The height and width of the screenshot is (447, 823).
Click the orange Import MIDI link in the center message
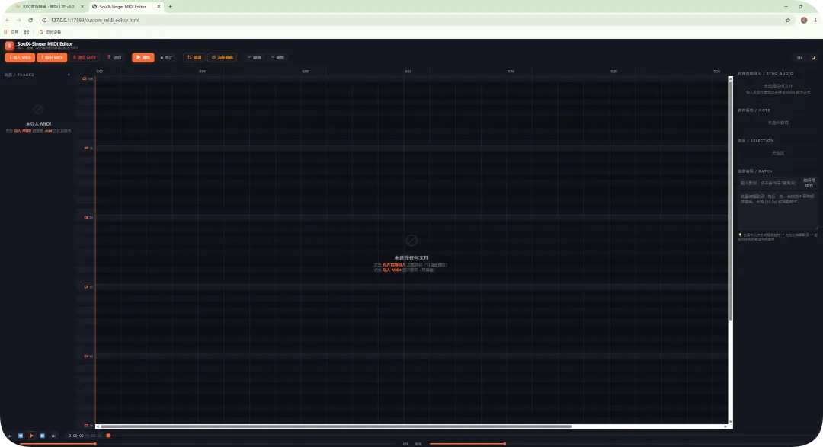point(392,270)
